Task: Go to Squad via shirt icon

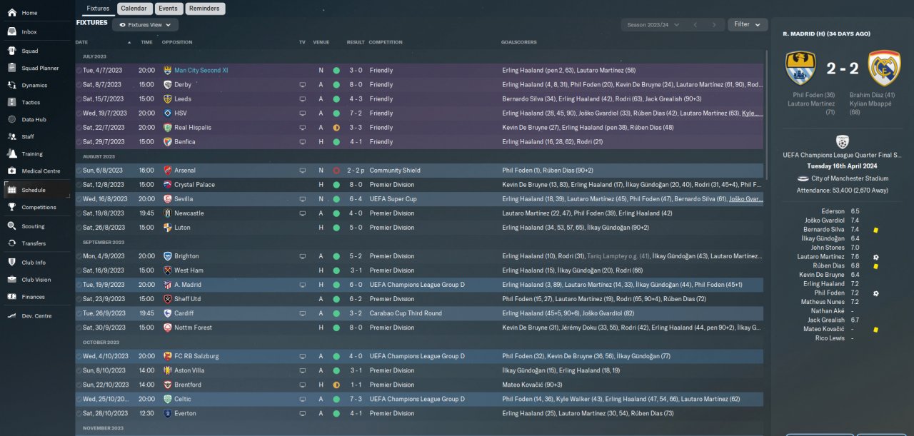Action: point(11,51)
